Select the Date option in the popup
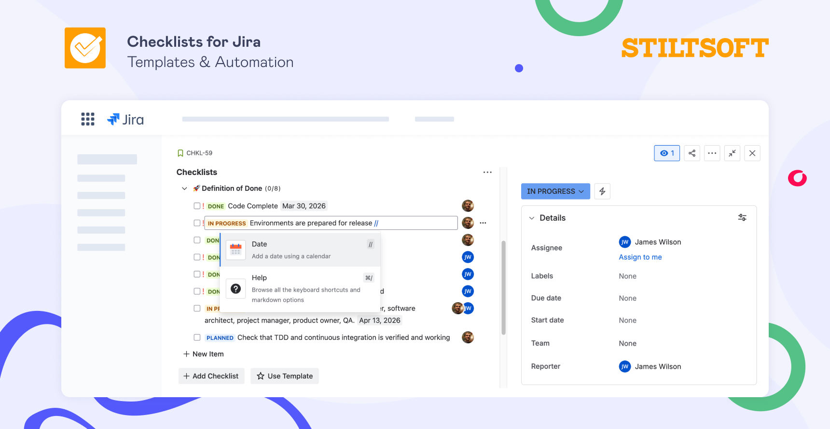Screen dimensions: 830x429 300,250
